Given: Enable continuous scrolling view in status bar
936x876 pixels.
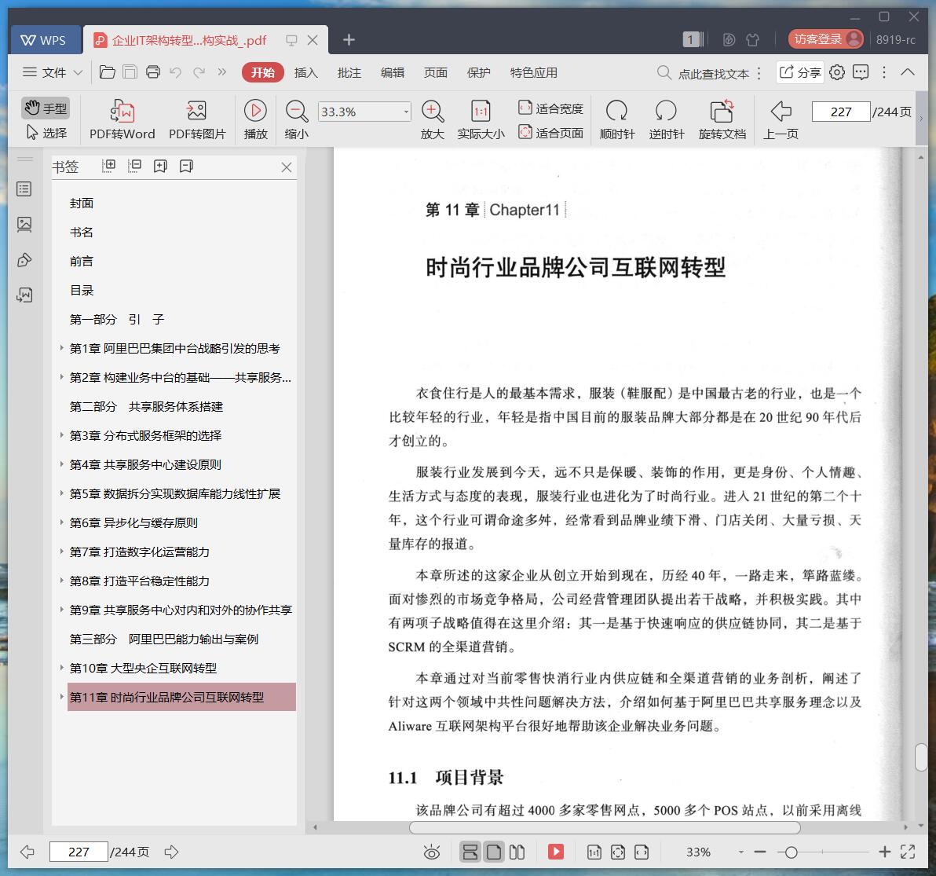Looking at the screenshot, I should [470, 852].
